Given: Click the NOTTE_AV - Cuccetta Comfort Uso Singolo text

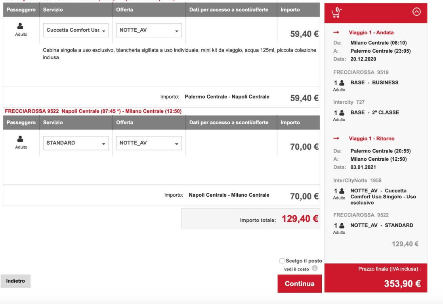Looking at the screenshot, I should 383,197.
